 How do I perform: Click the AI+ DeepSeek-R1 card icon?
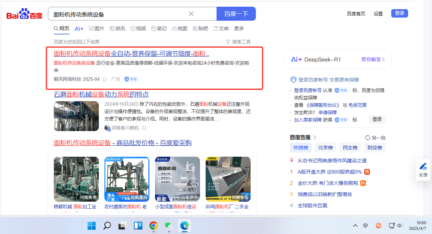tap(296, 59)
